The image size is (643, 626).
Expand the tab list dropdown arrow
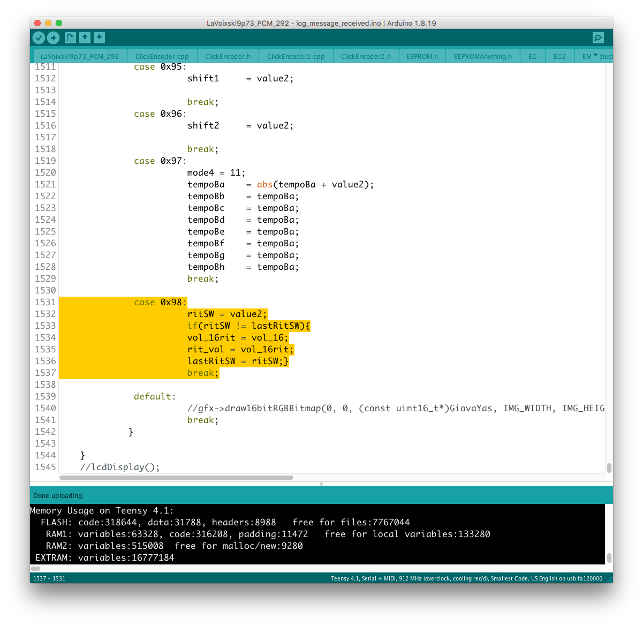(x=596, y=56)
